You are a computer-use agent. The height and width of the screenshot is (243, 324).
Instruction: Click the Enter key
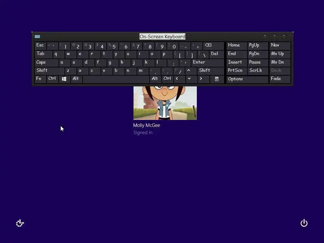pos(208,62)
